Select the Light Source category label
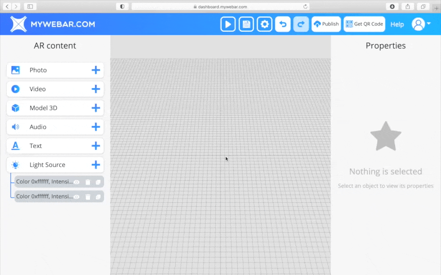 47,165
